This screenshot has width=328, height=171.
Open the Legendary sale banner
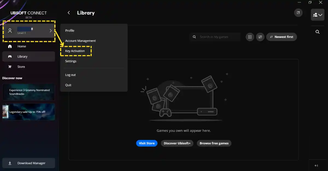tap(28, 112)
